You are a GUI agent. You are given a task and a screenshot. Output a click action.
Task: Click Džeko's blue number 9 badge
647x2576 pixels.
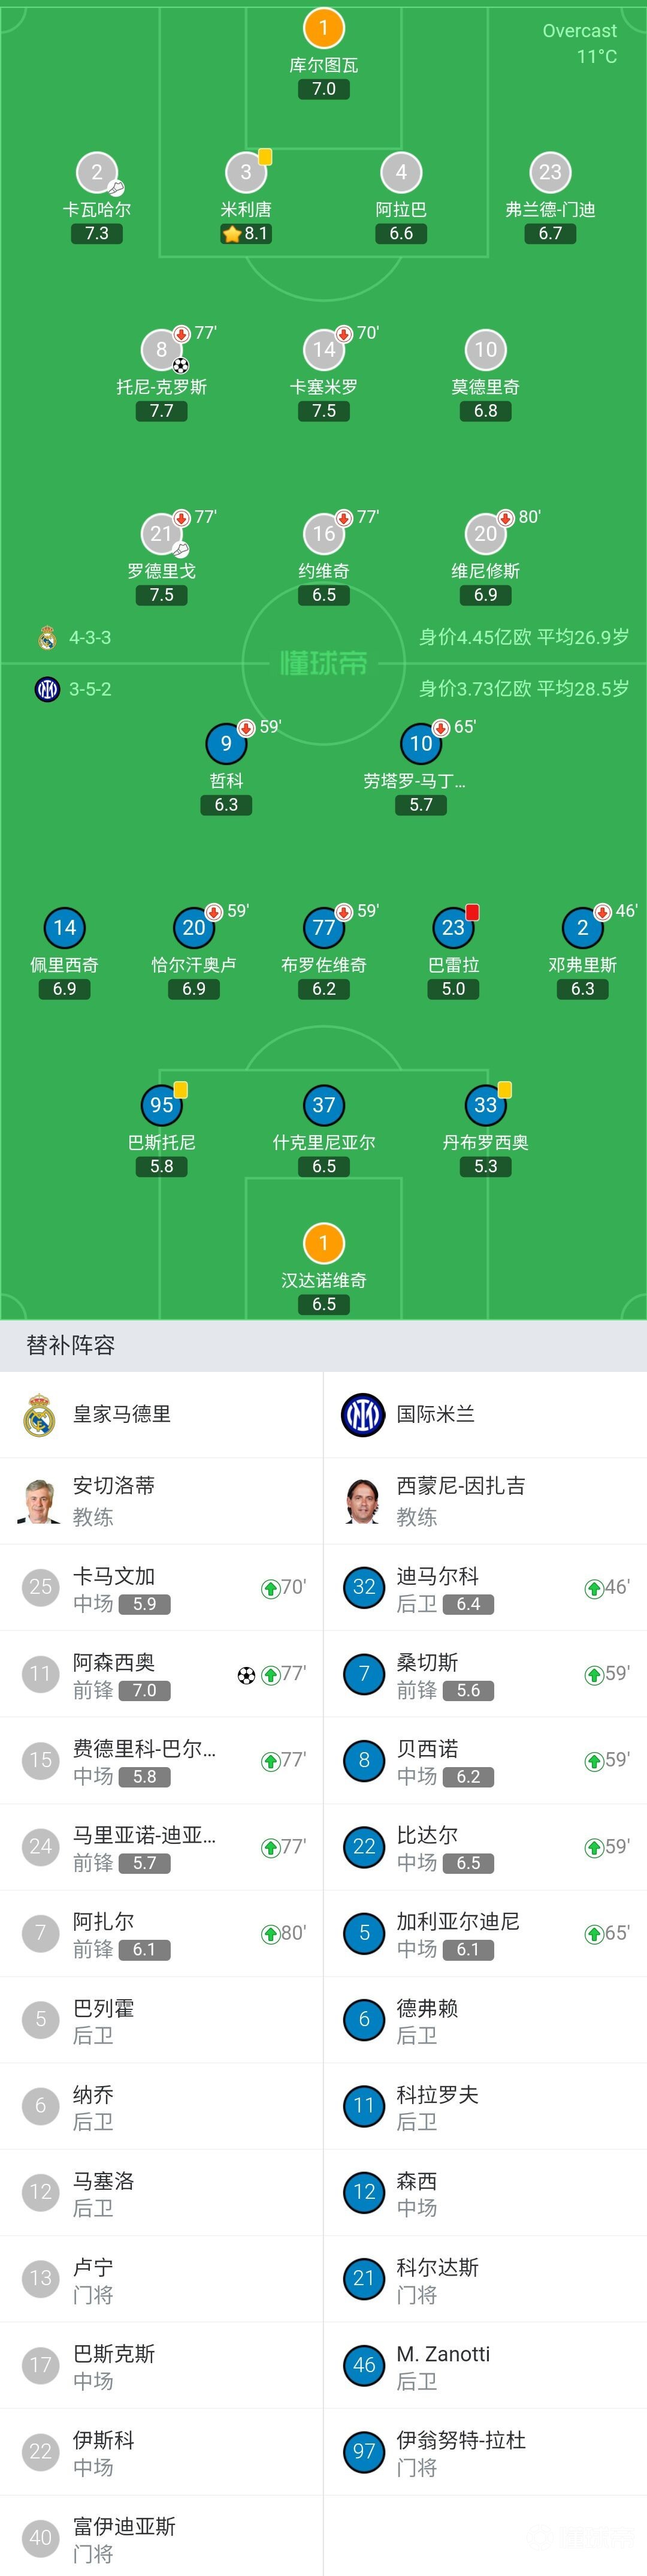click(226, 743)
